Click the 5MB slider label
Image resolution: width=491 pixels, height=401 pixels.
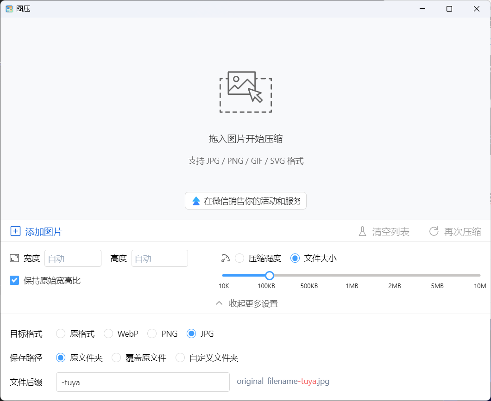(437, 286)
